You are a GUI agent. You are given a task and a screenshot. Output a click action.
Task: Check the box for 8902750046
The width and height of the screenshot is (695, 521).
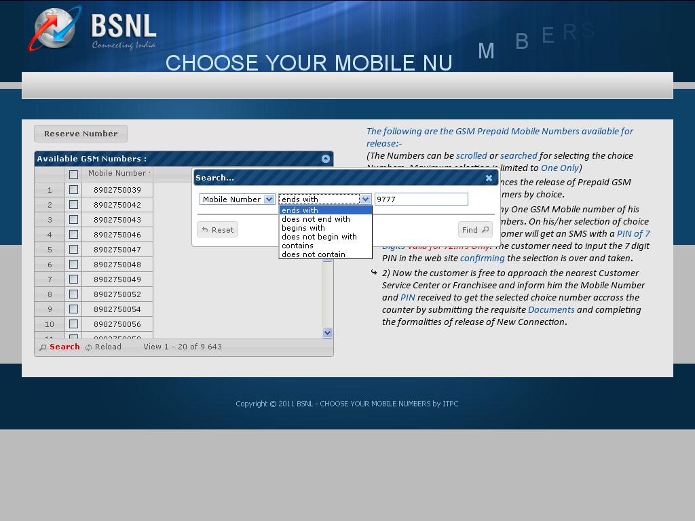pyautogui.click(x=73, y=234)
